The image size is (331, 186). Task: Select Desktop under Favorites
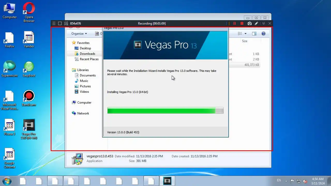tap(85, 48)
